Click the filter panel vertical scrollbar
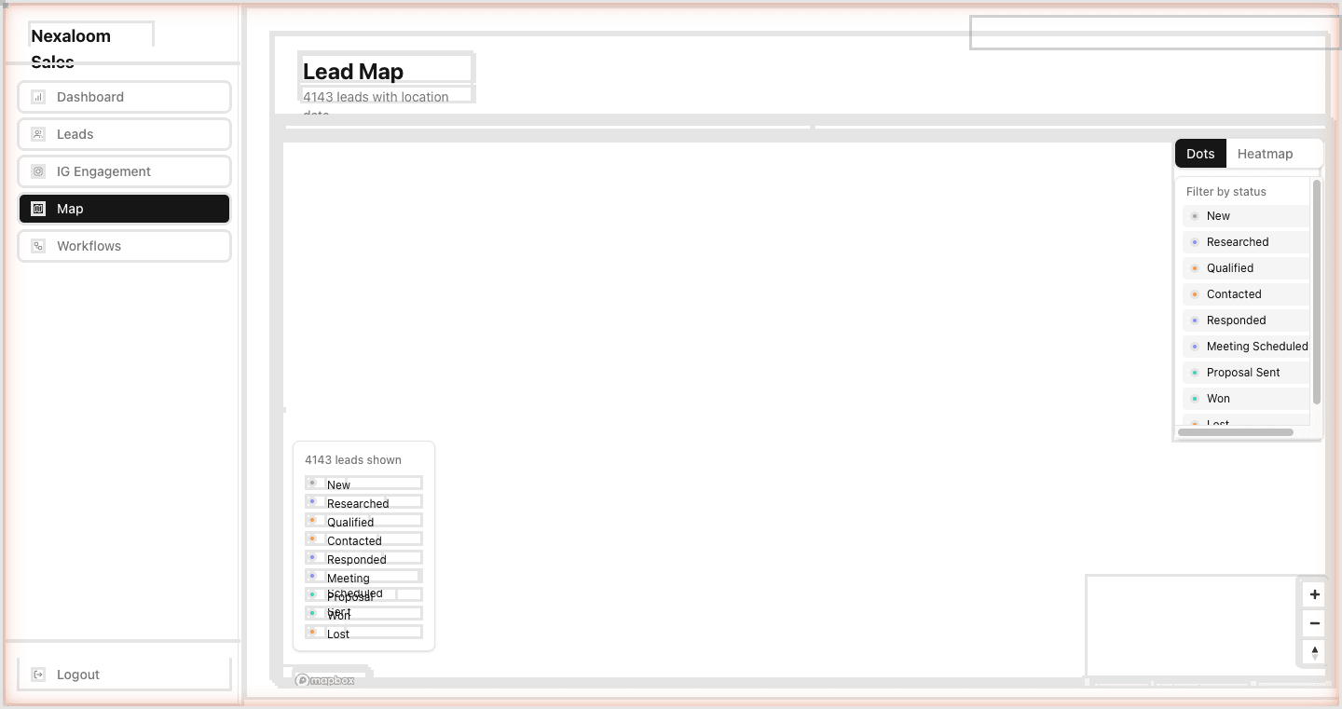1342x709 pixels. tap(1316, 280)
